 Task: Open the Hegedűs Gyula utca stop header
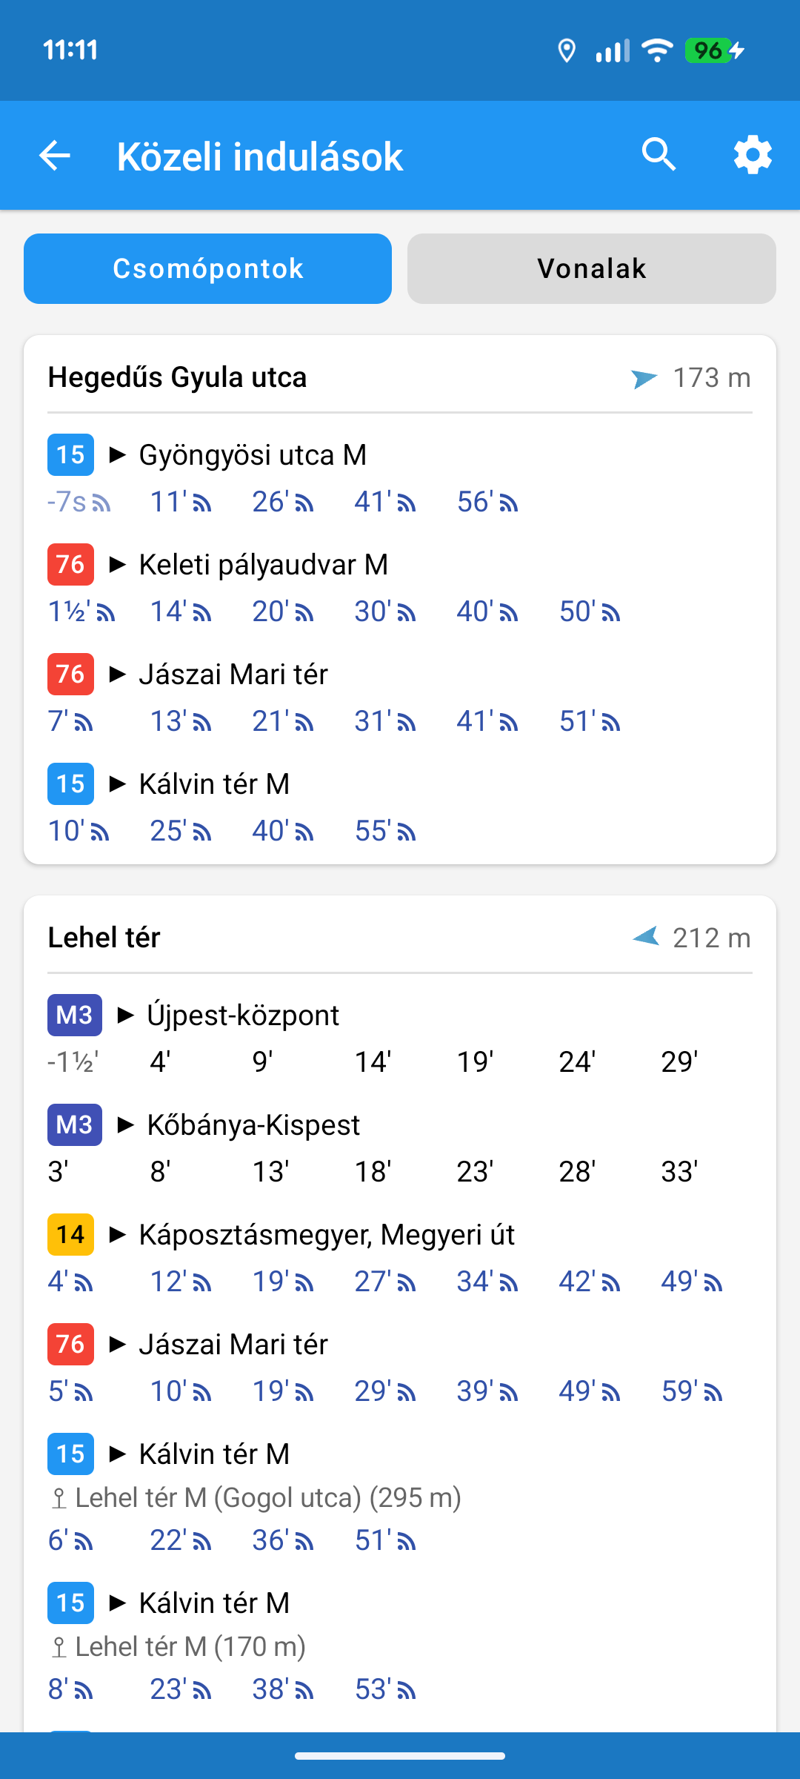pos(178,377)
